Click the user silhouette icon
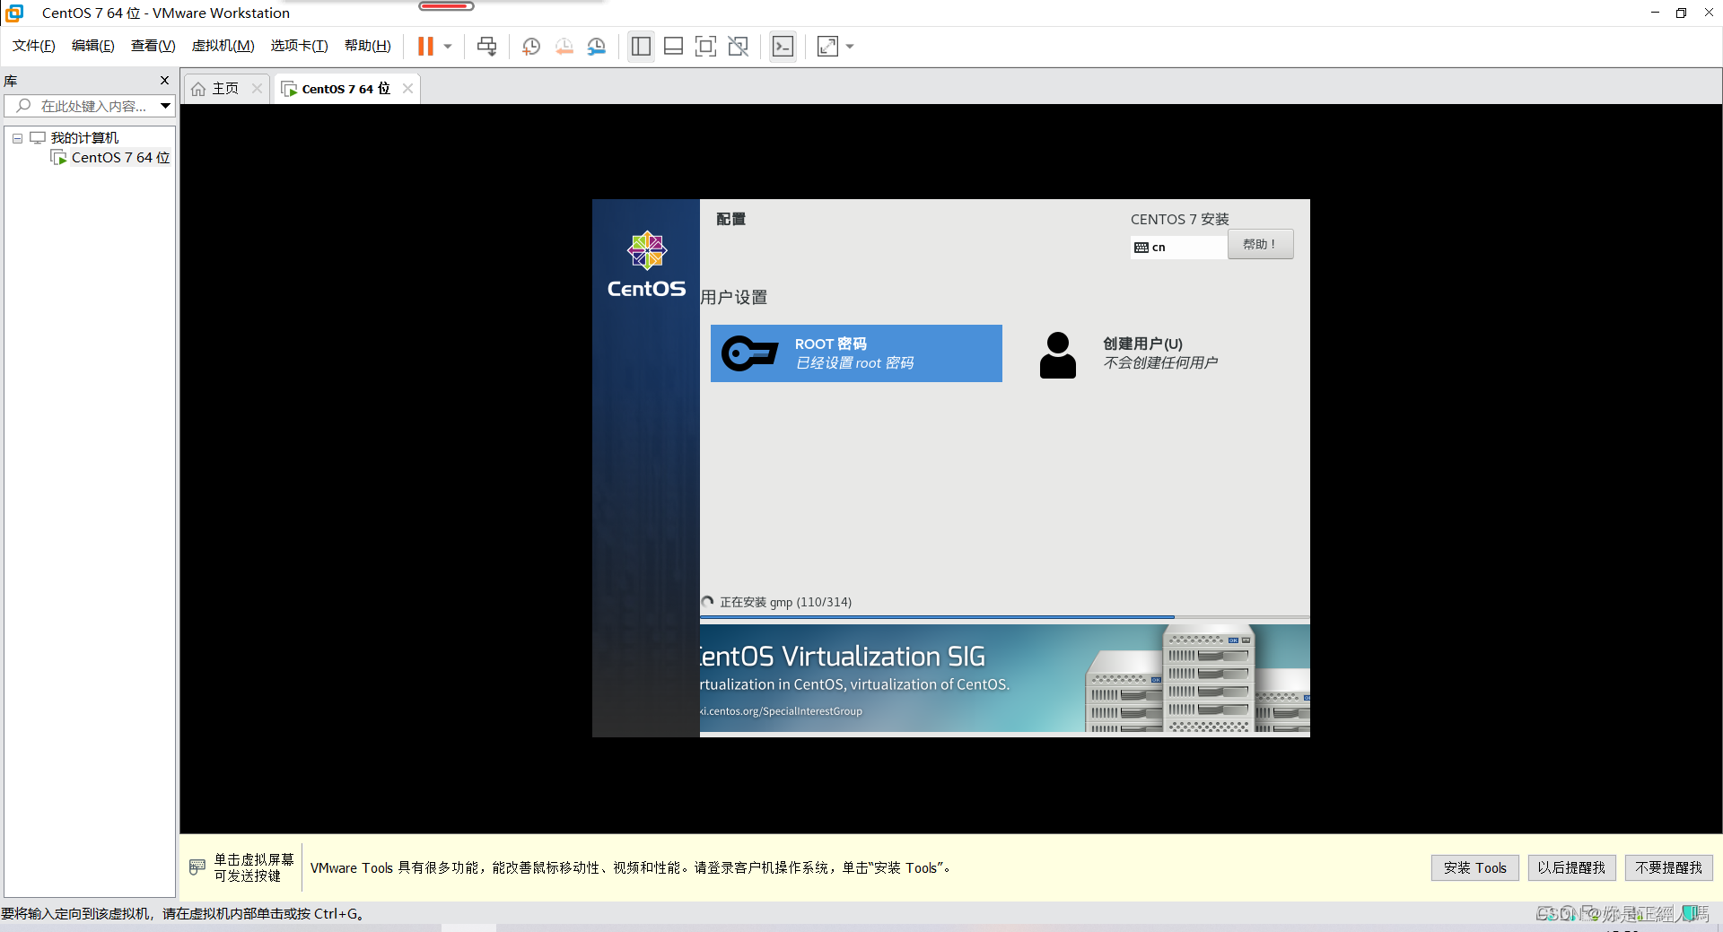This screenshot has height=932, width=1723. [x=1057, y=355]
